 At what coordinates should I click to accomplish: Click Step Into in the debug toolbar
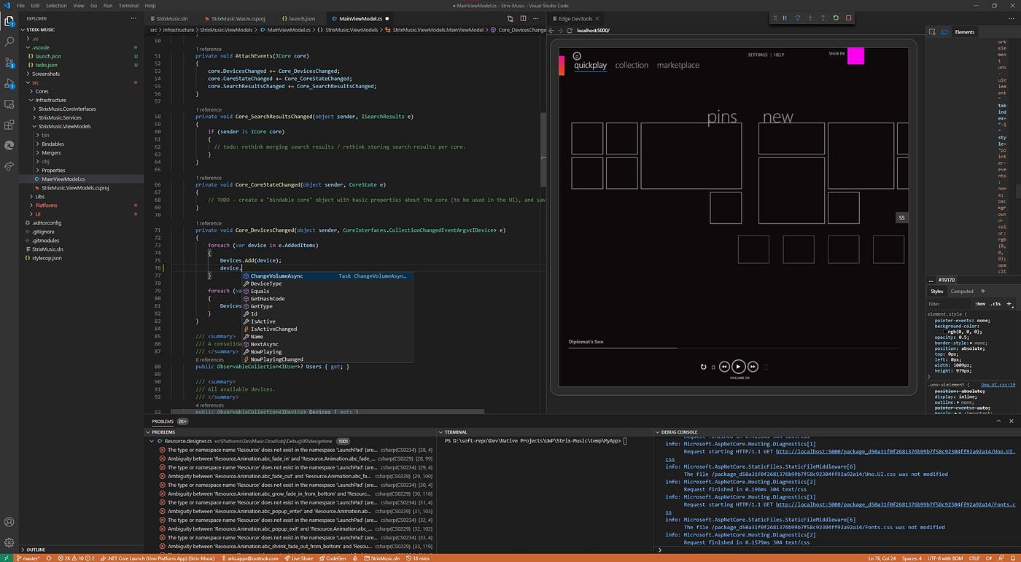pos(810,17)
